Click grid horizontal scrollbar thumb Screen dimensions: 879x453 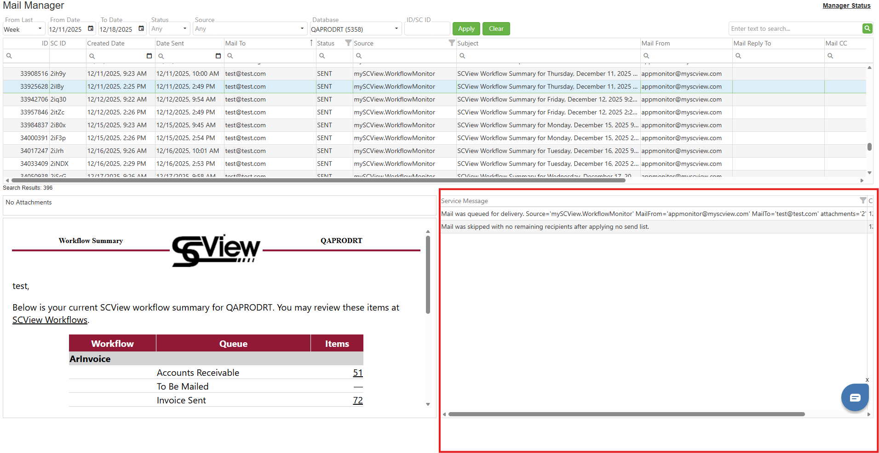(318, 181)
